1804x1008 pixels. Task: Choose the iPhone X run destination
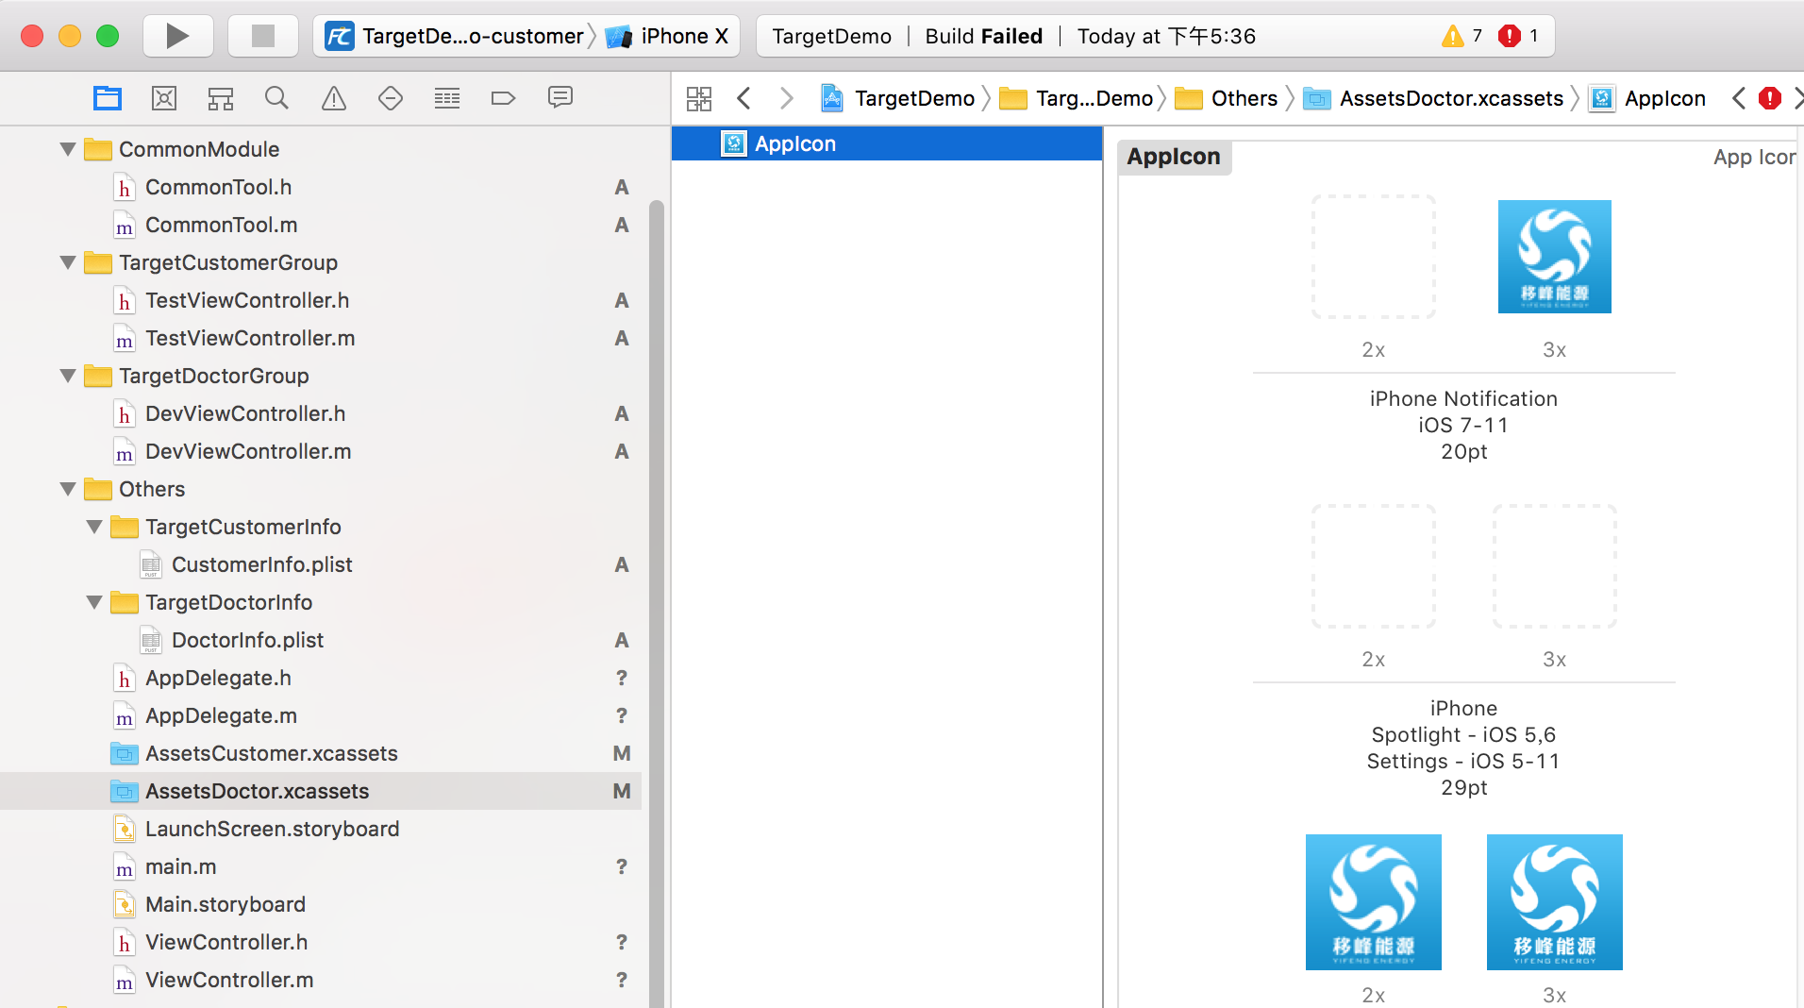click(x=669, y=36)
